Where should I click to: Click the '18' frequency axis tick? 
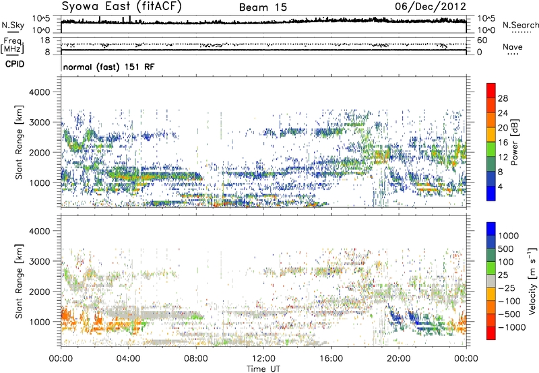point(45,40)
